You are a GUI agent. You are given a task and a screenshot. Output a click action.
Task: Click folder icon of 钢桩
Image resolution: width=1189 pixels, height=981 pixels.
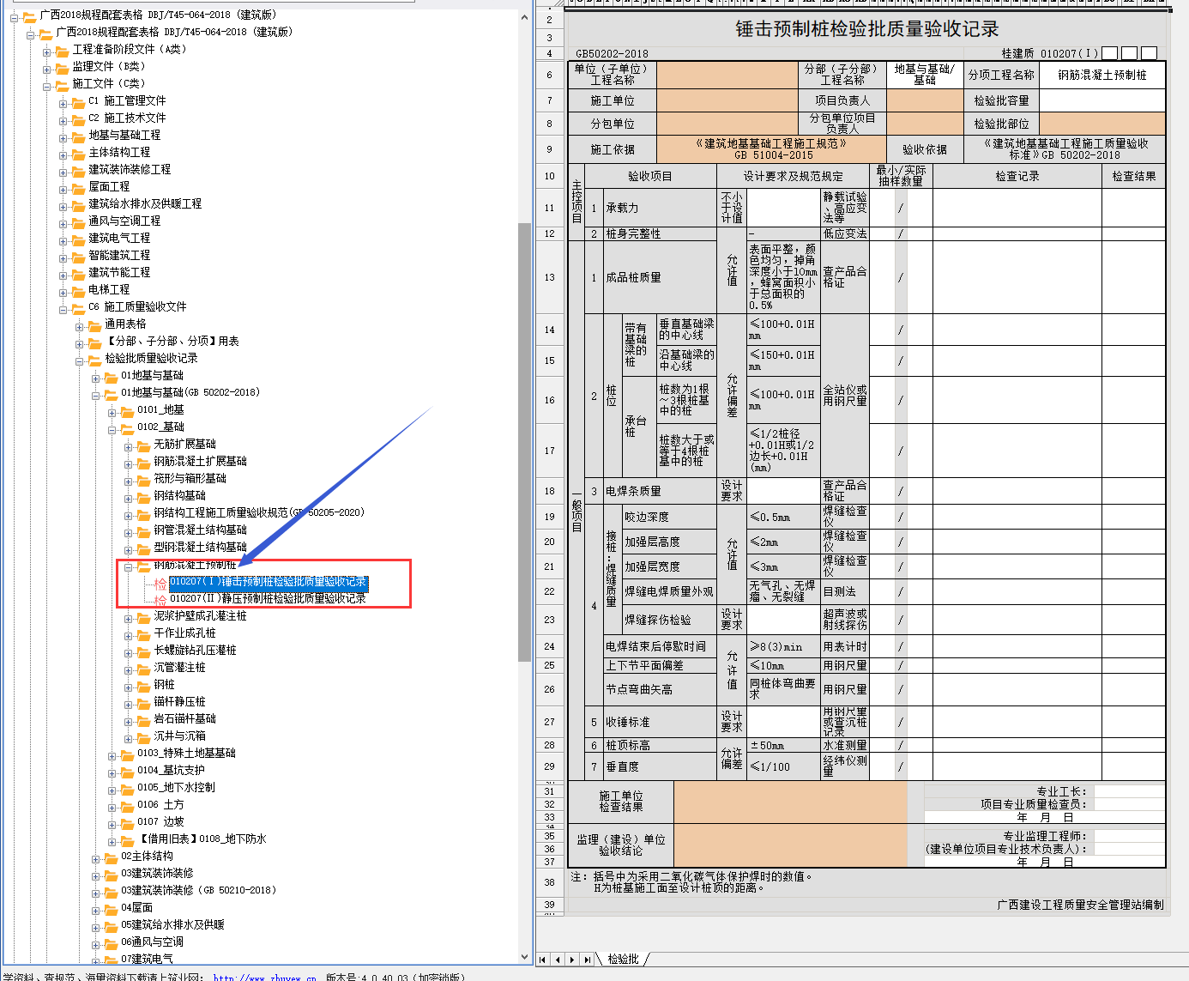(x=143, y=686)
